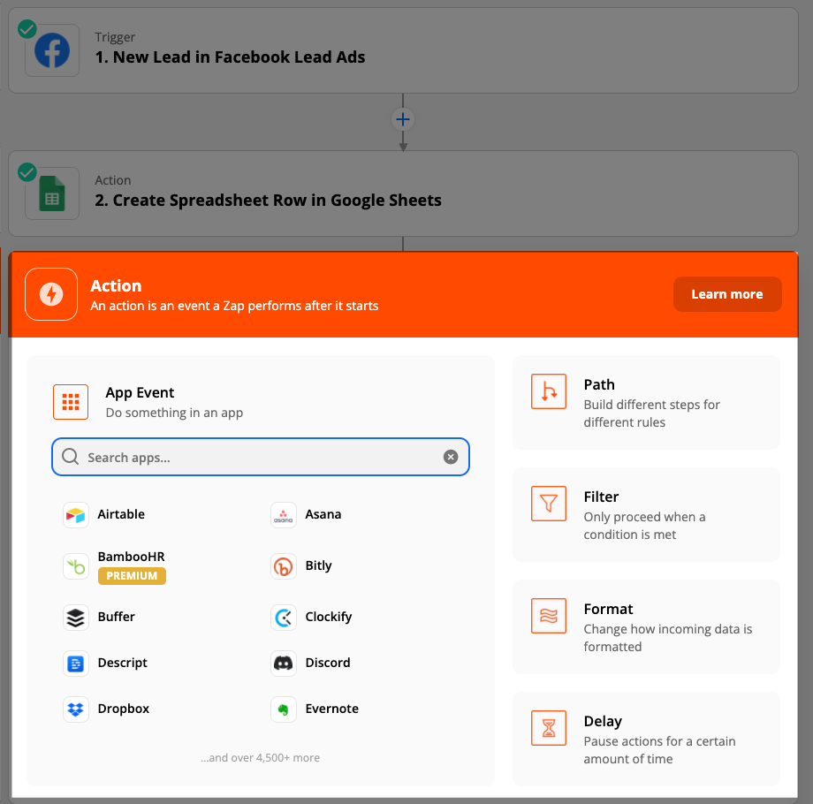The height and width of the screenshot is (804, 813).
Task: Click the App Event grid icon
Action: [71, 402]
